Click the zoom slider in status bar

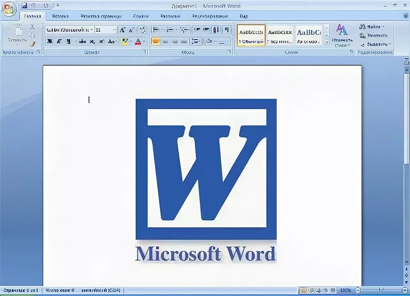coord(381,290)
